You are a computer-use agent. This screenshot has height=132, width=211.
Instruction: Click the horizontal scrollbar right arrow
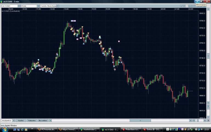[190, 120]
